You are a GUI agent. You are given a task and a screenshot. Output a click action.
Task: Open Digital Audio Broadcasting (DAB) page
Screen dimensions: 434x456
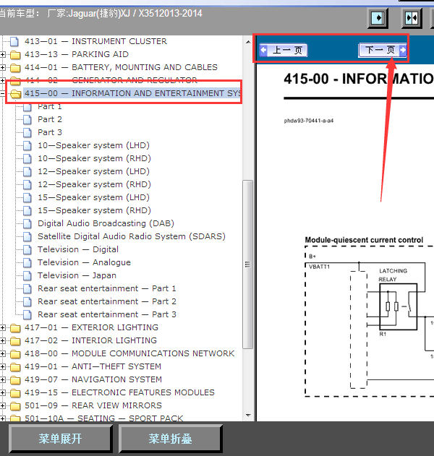pos(106,223)
